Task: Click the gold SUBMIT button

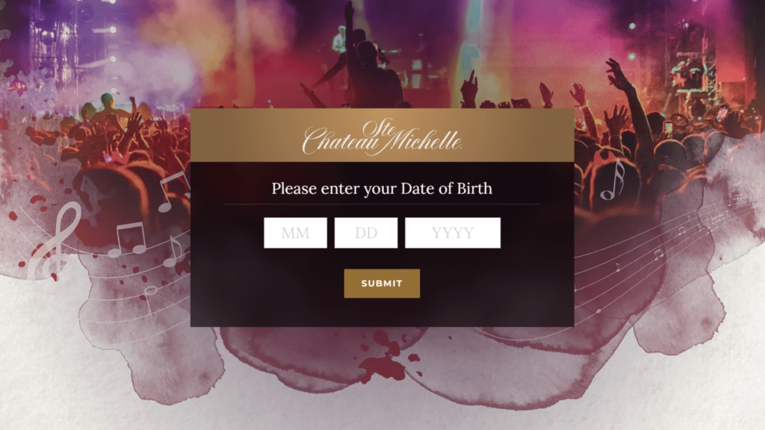Action: (x=382, y=283)
